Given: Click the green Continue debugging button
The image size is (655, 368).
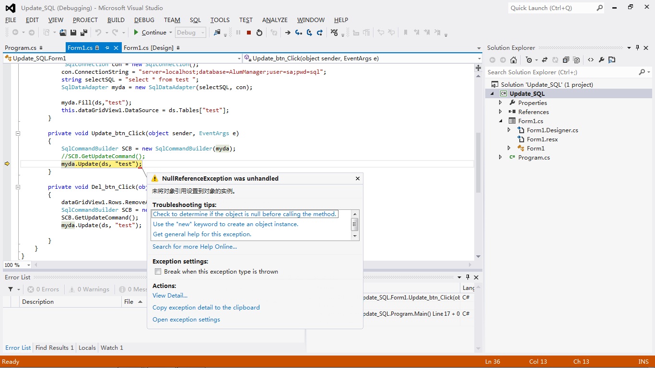Looking at the screenshot, I should [x=150, y=33].
